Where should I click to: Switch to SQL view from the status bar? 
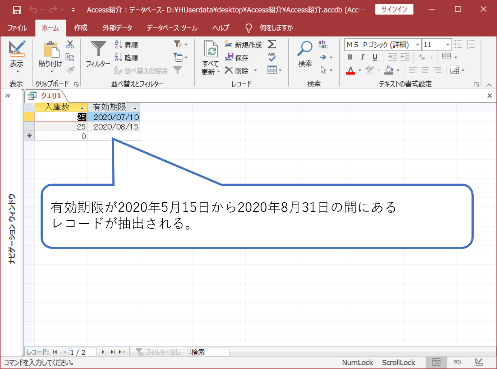pyautogui.click(x=457, y=362)
